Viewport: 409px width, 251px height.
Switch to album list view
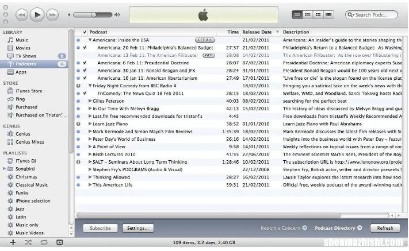[x=308, y=15]
